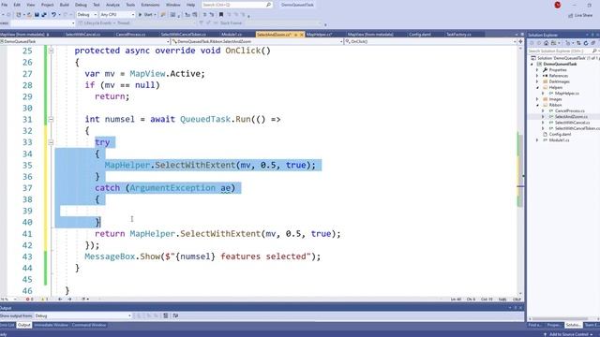Click the split editor plus icon
Screen dimensions: 600x337
520,41
